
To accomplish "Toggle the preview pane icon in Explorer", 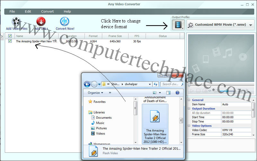I will tap(168, 93).
